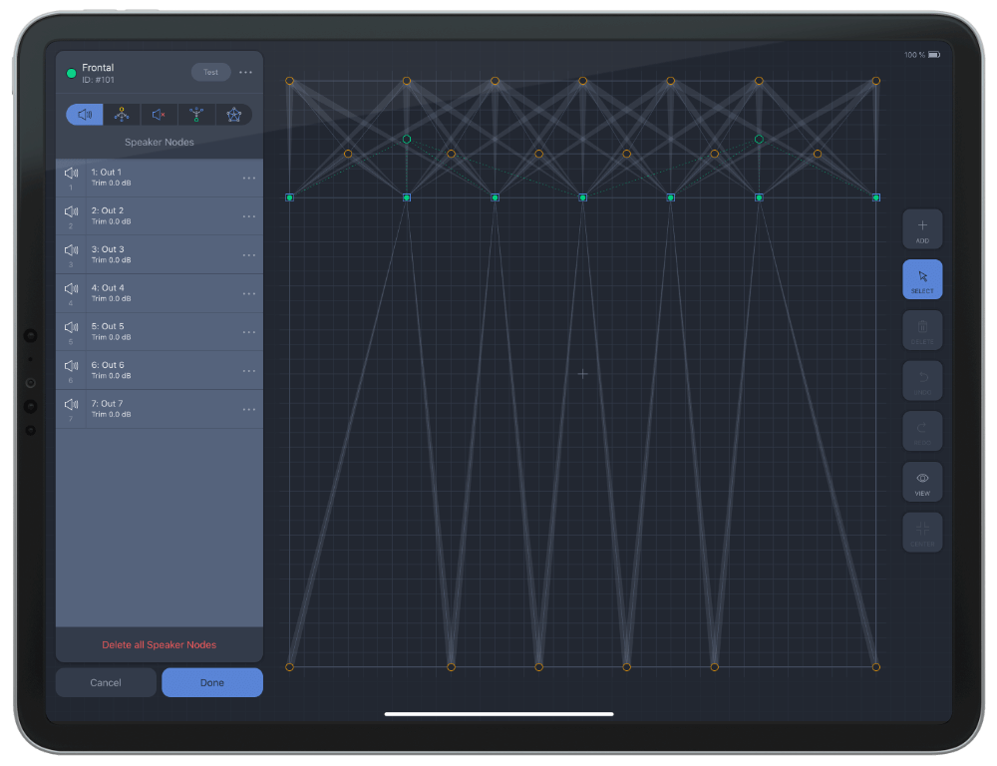
Task: Select the '6: Out 6' row text
Action: (x=108, y=365)
